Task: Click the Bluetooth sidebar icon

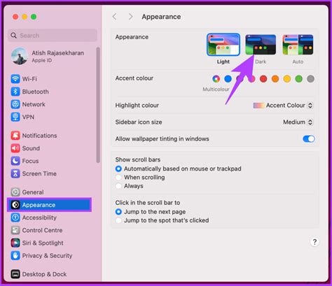Action: click(x=15, y=92)
